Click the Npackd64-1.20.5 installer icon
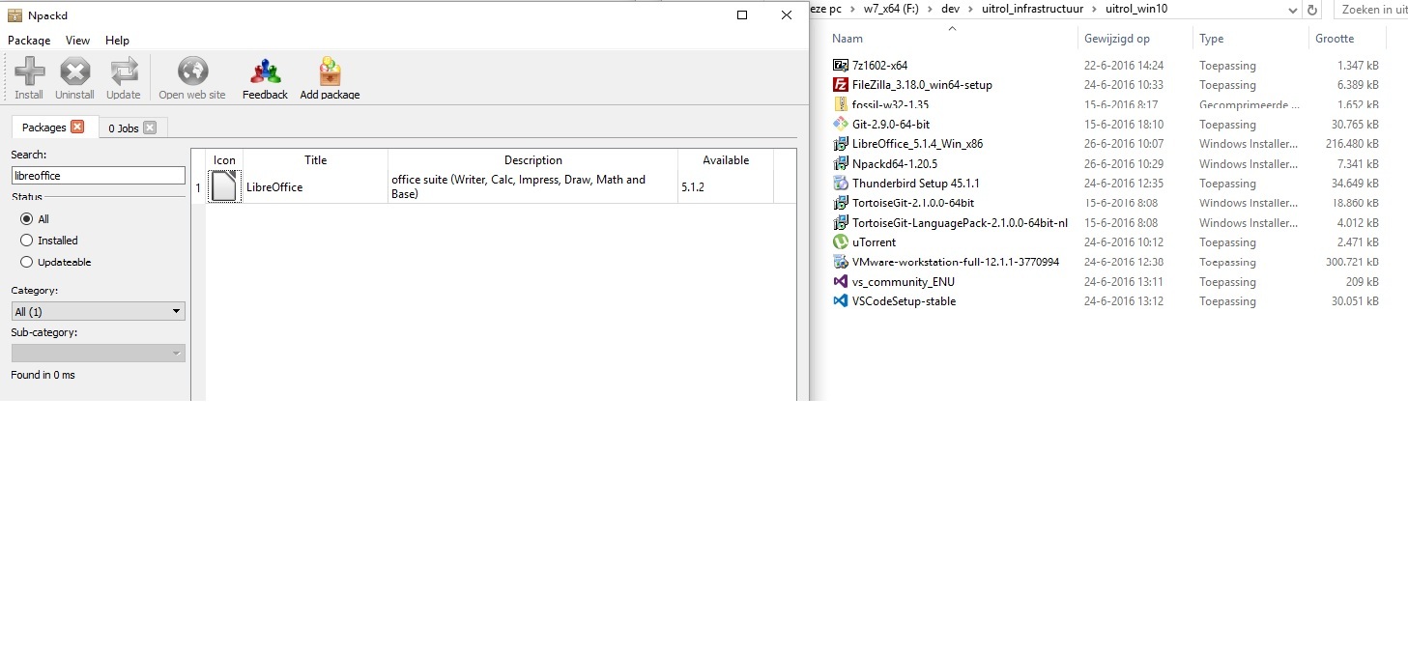 840,163
